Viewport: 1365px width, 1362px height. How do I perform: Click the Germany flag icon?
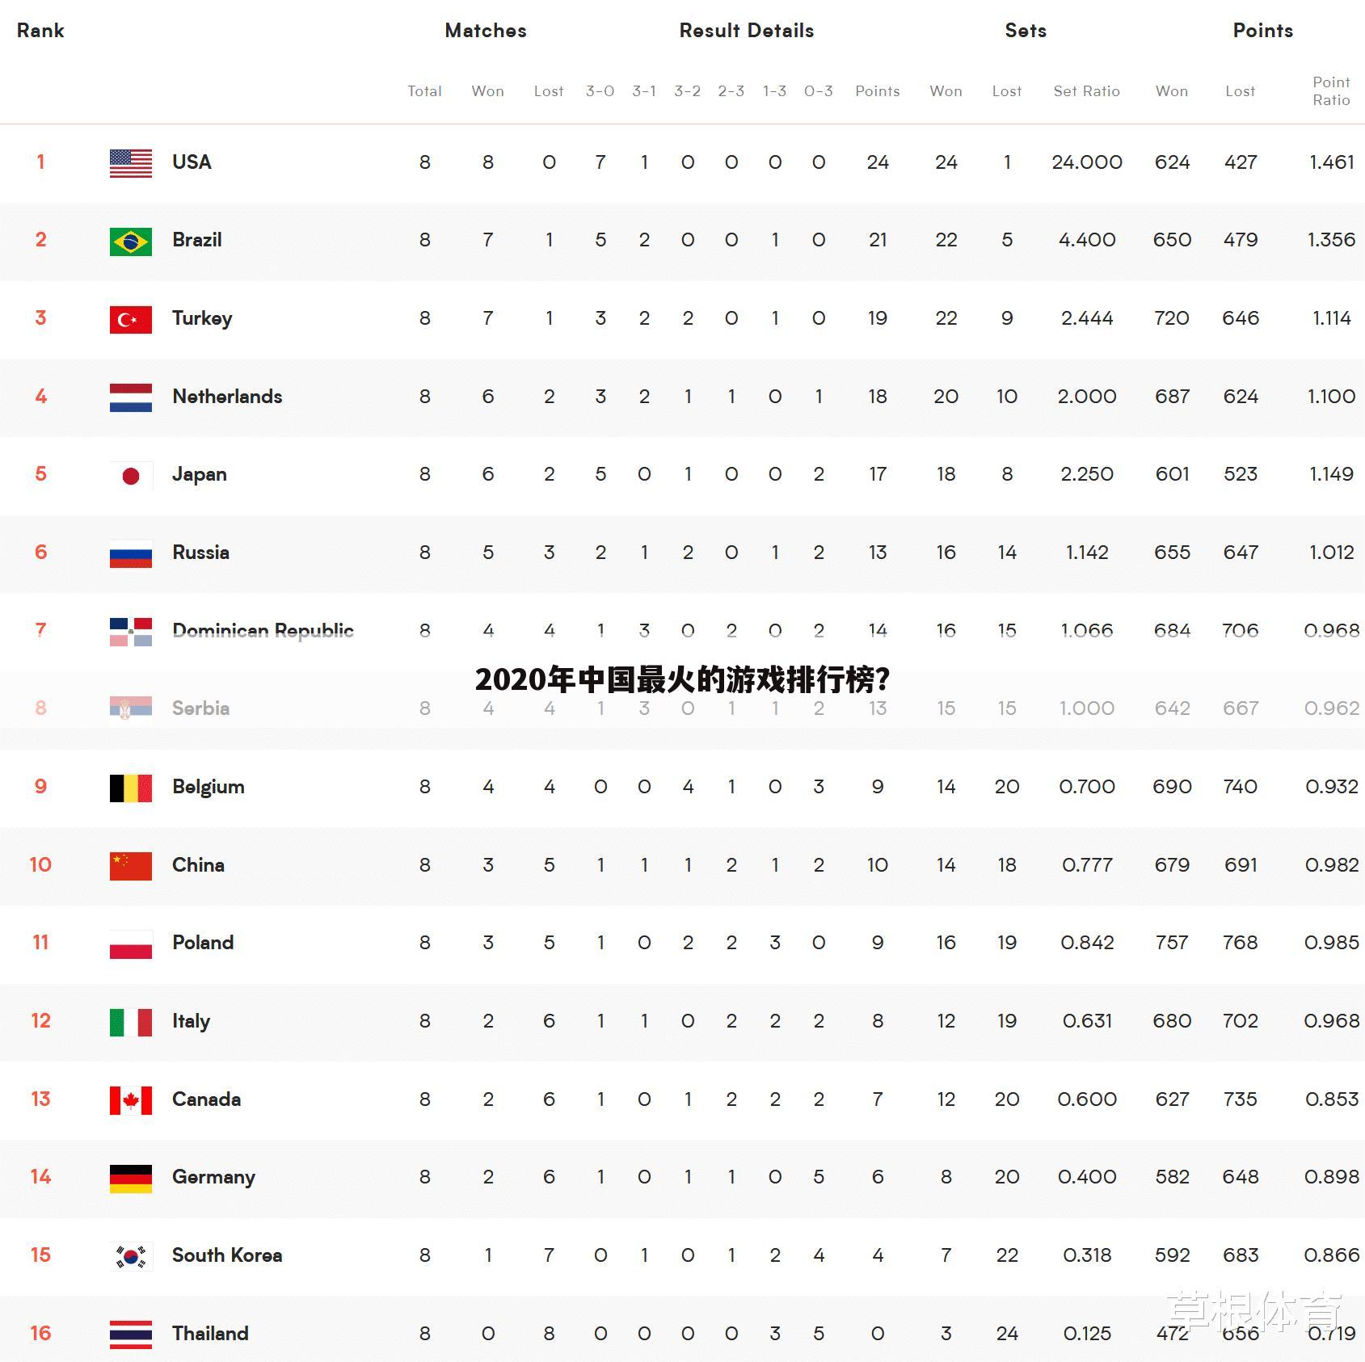point(131,1179)
